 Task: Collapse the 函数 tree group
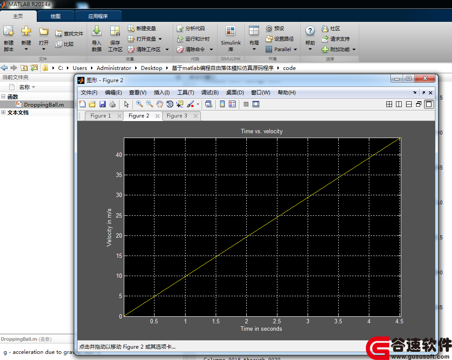click(3, 97)
